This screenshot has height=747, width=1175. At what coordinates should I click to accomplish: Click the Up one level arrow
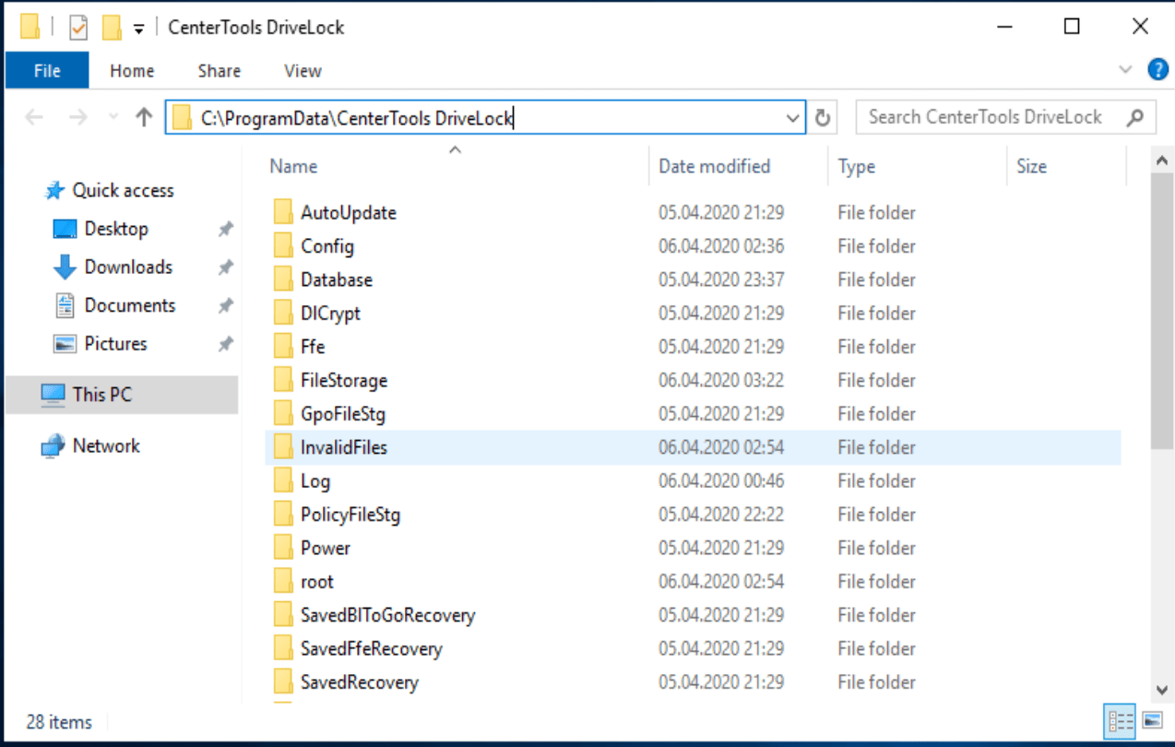pos(143,117)
